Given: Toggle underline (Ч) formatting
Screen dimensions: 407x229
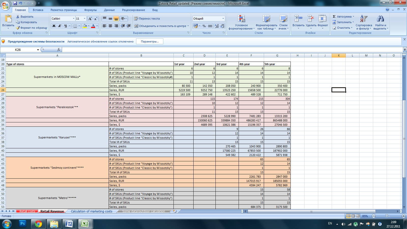Looking at the screenshot, I should [66, 26].
